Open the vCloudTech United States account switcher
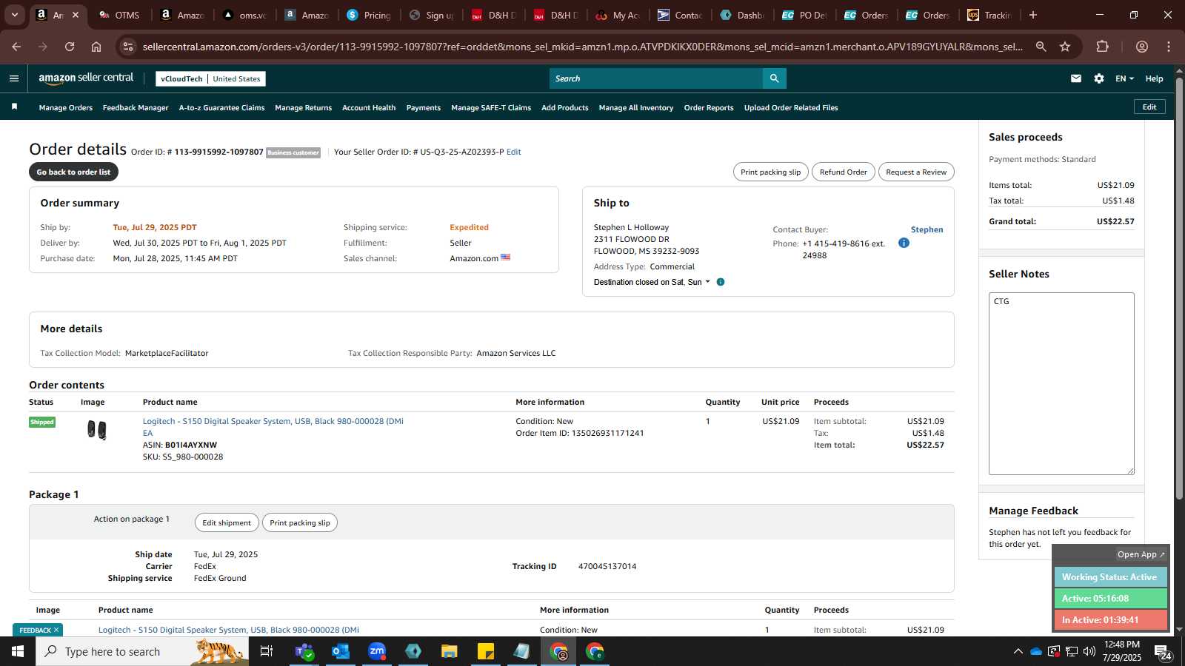The image size is (1185, 666). coord(211,78)
